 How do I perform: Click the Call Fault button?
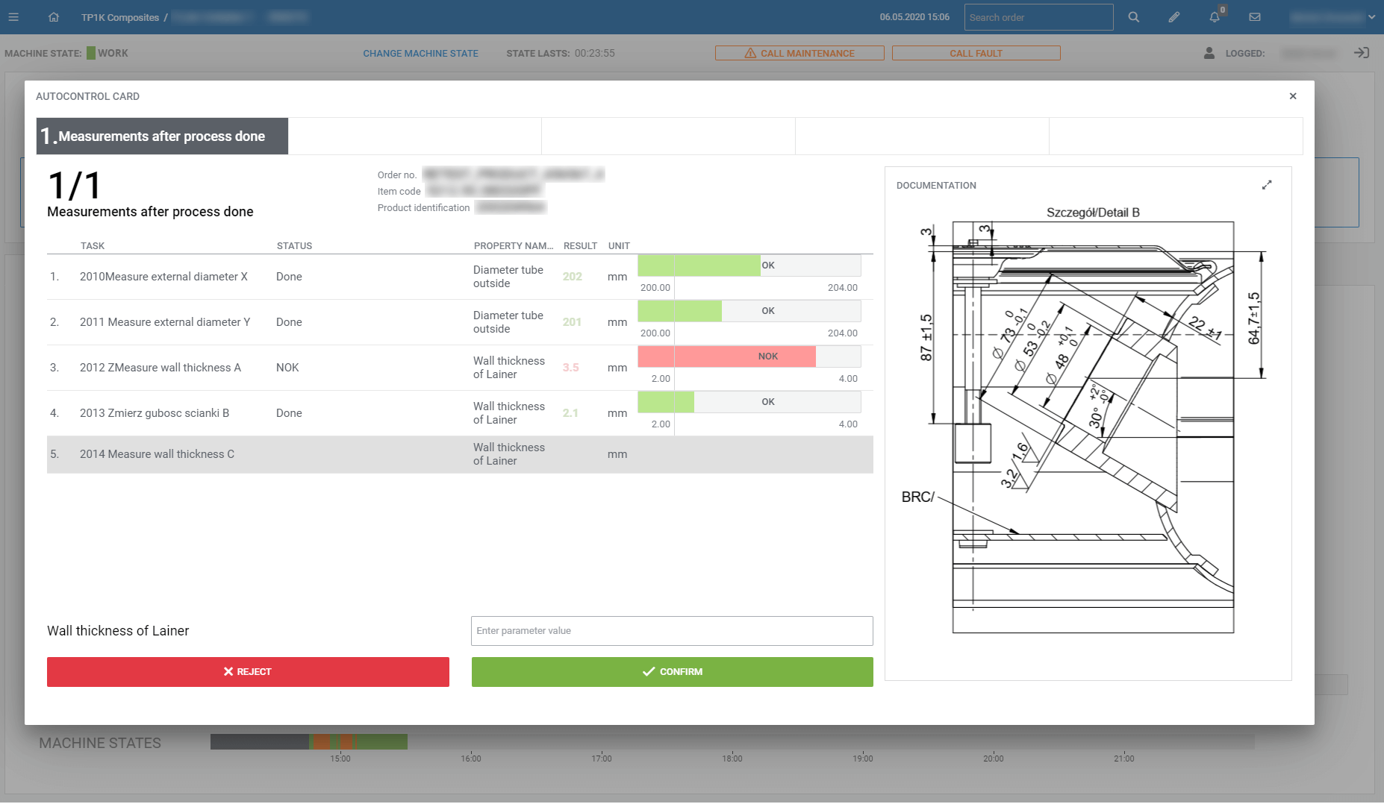[976, 54]
